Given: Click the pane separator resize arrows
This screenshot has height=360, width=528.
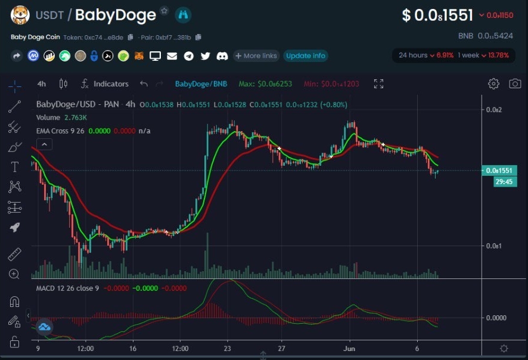Looking at the screenshot, I should click(x=263, y=355).
